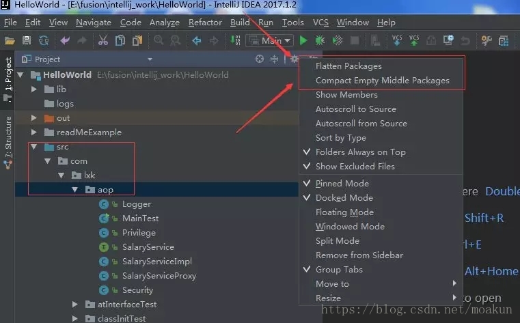The width and height of the screenshot is (520, 323).
Task: Click the Build project icon
Action: point(236,40)
